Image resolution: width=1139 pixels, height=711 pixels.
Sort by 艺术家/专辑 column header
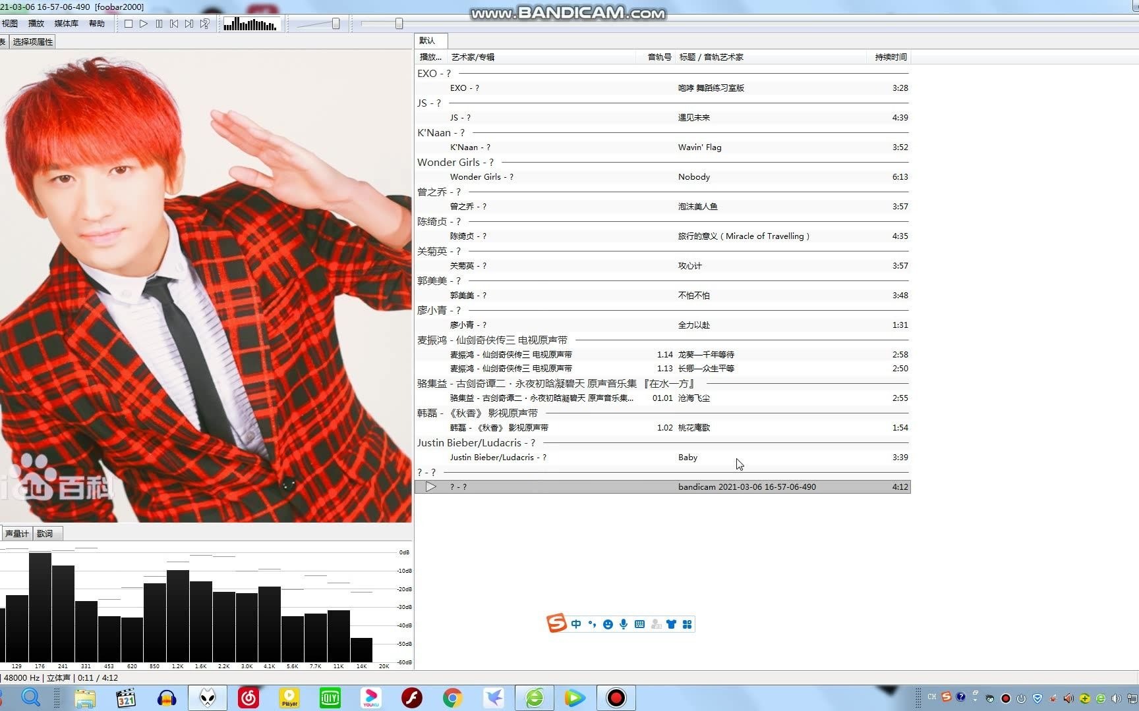pyautogui.click(x=541, y=57)
